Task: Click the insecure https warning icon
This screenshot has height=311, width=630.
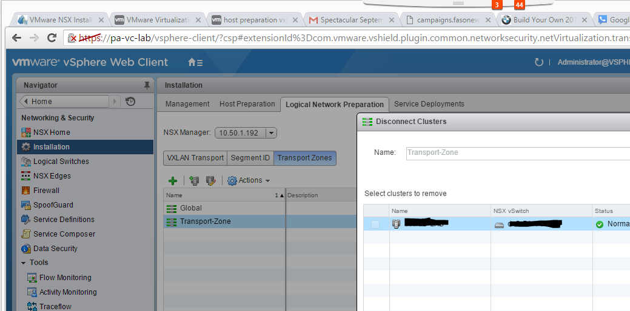Action: [x=72, y=38]
